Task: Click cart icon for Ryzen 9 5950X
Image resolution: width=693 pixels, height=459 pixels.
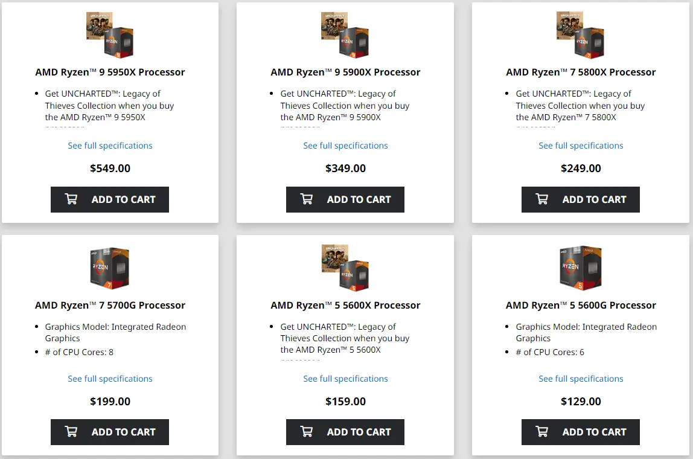Action: [x=71, y=199]
